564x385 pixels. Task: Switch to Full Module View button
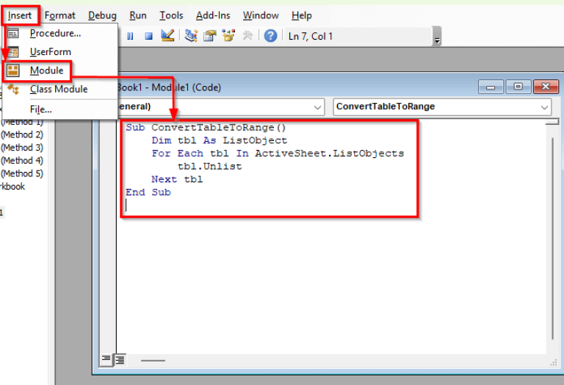click(119, 359)
